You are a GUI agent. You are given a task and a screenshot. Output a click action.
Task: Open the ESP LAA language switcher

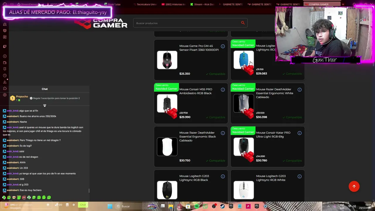(x=342, y=206)
